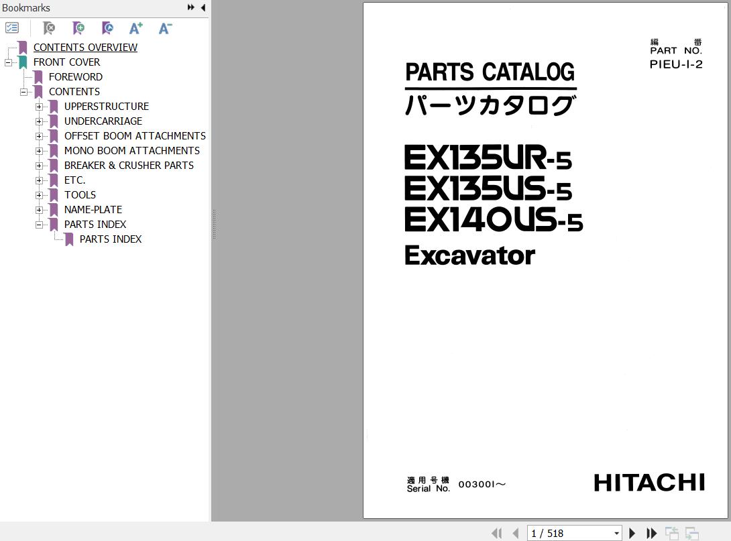This screenshot has width=731, height=541.
Task: Open the UPPERSTRUCTURE bookmark
Action: click(x=107, y=106)
